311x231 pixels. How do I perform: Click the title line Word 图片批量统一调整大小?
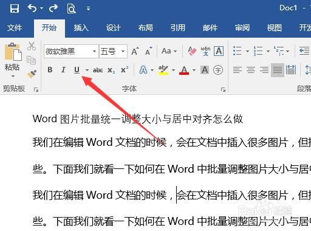[x=138, y=119]
